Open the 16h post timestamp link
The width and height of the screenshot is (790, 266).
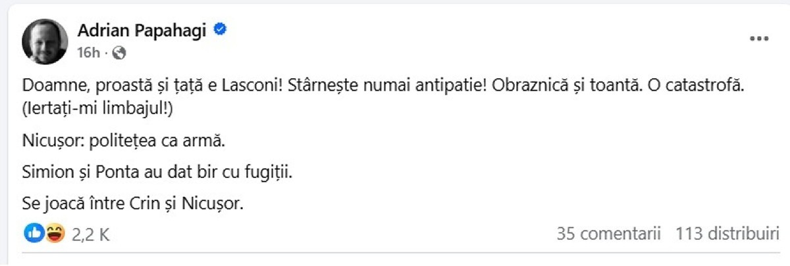point(88,53)
